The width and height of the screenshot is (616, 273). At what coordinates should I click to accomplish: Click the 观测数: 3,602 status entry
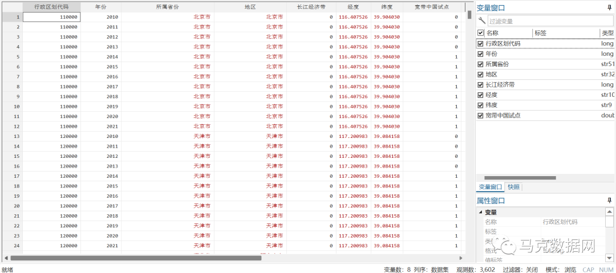click(x=475, y=270)
